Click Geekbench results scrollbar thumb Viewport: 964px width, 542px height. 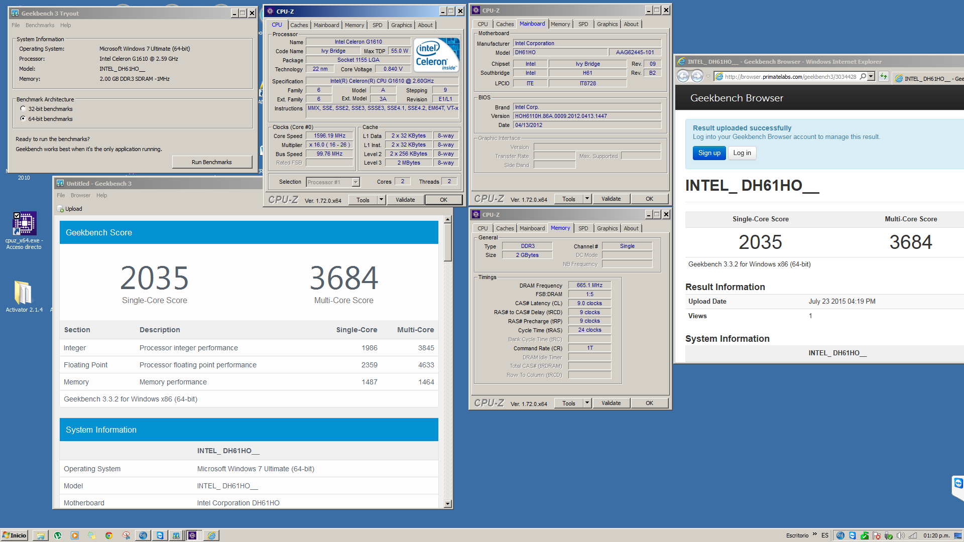pyautogui.click(x=448, y=243)
